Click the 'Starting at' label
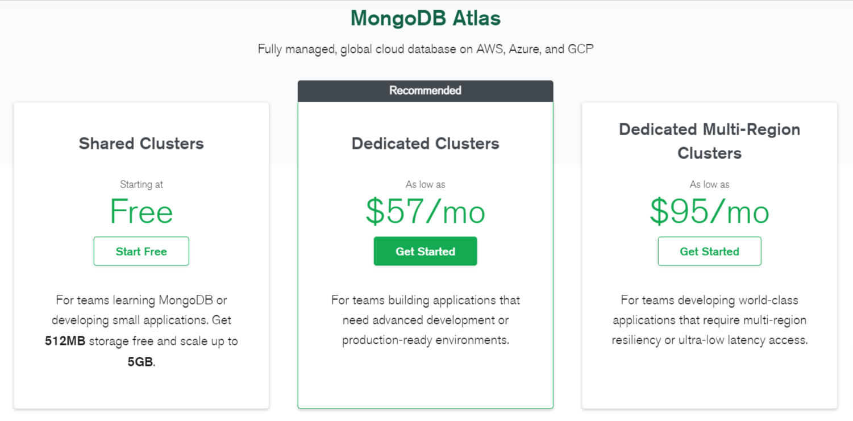Screen dimensions: 853x421 (142, 184)
